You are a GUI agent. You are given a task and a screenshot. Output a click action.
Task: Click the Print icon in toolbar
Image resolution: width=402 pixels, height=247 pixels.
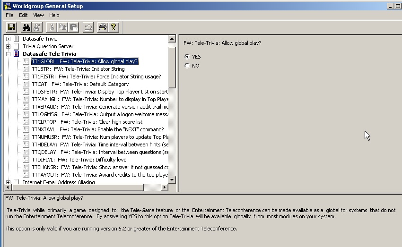point(102,27)
